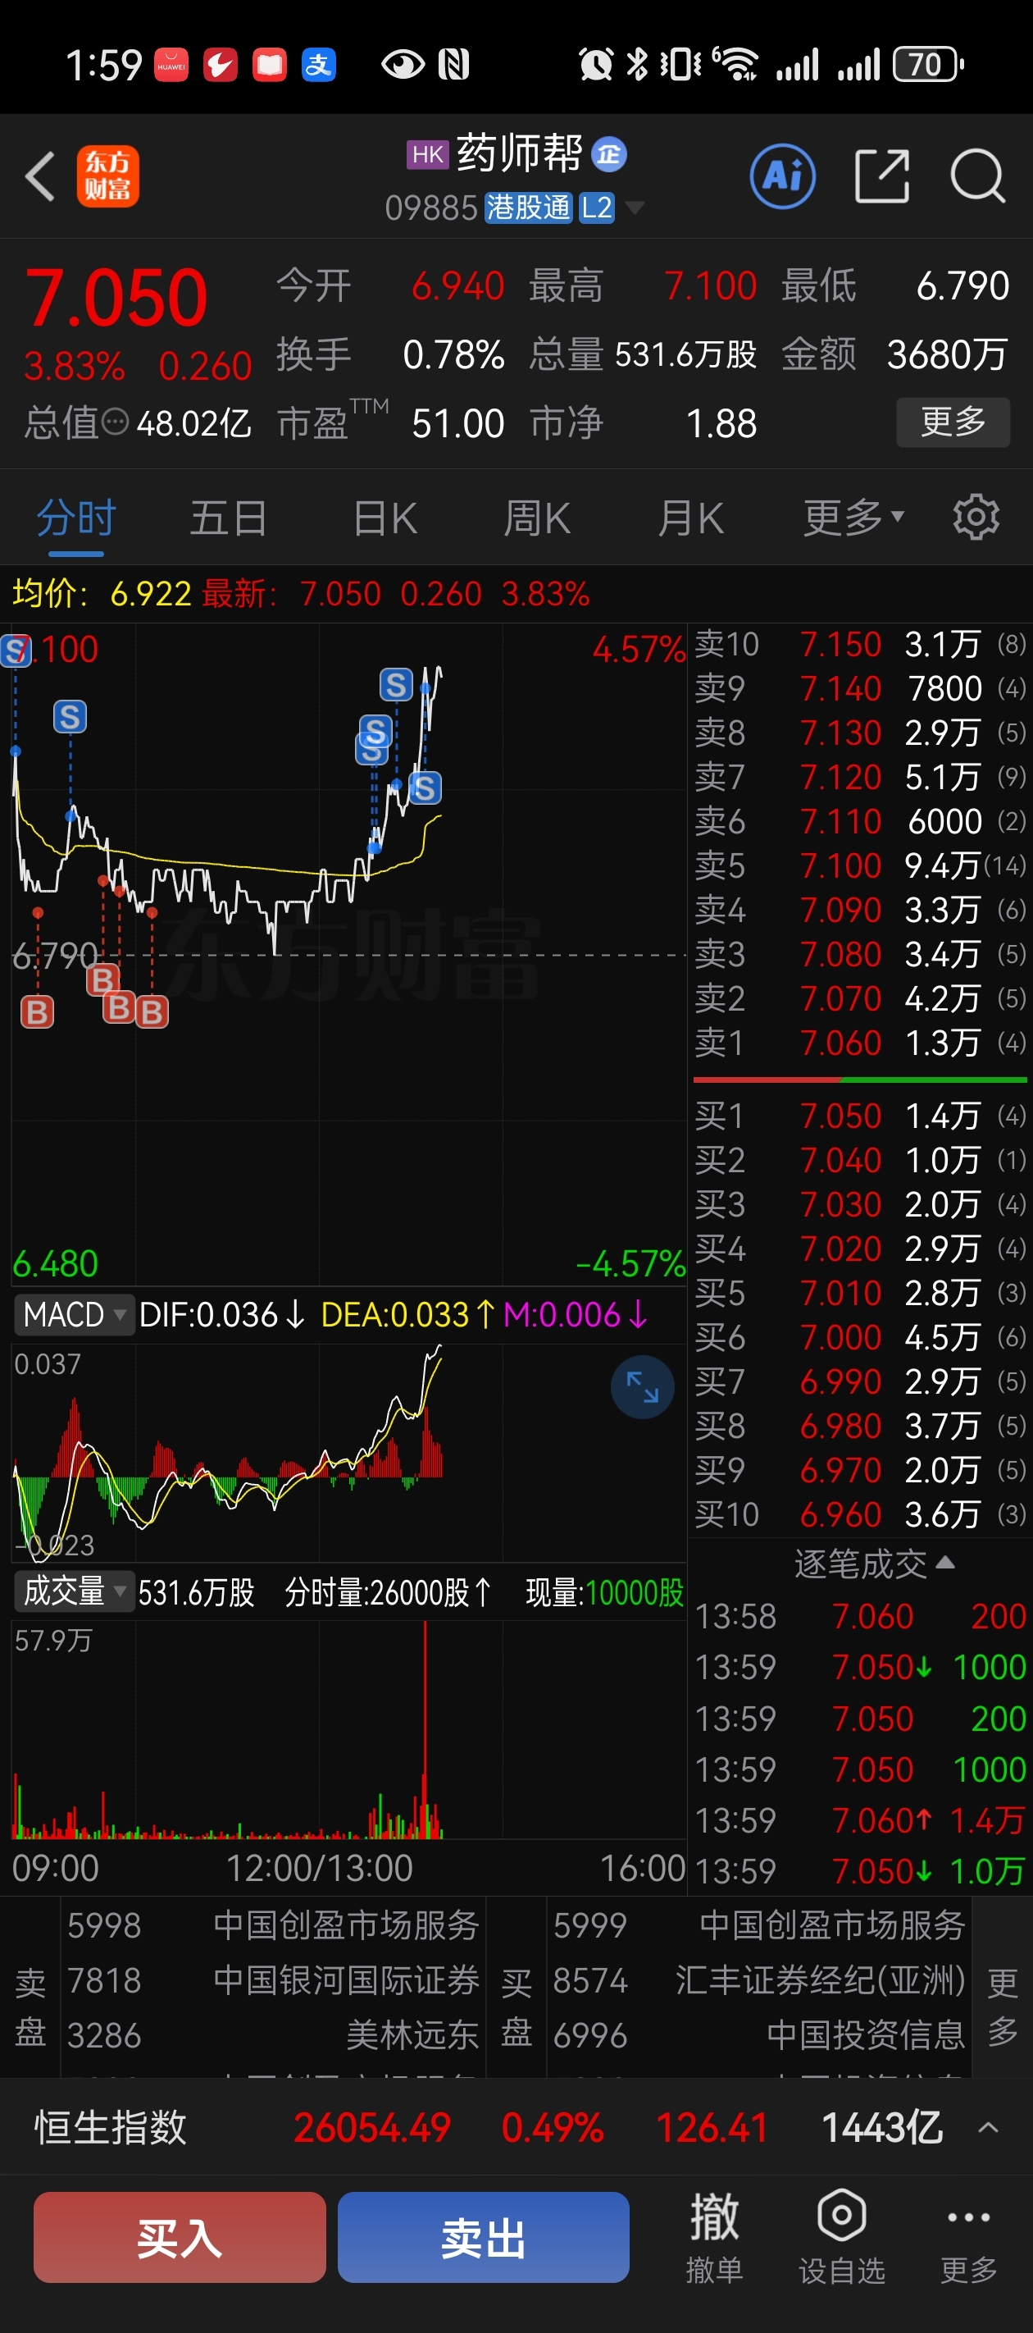The image size is (1033, 2333).
Task: Click the red 买入 button
Action: (x=180, y=2237)
